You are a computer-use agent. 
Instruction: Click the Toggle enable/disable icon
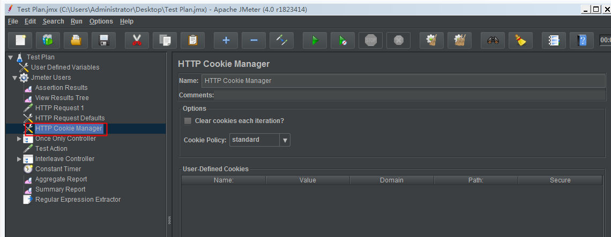point(282,40)
